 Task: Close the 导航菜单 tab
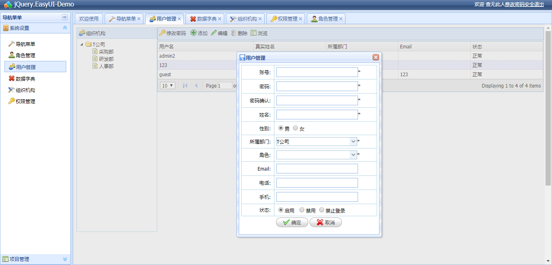(139, 19)
